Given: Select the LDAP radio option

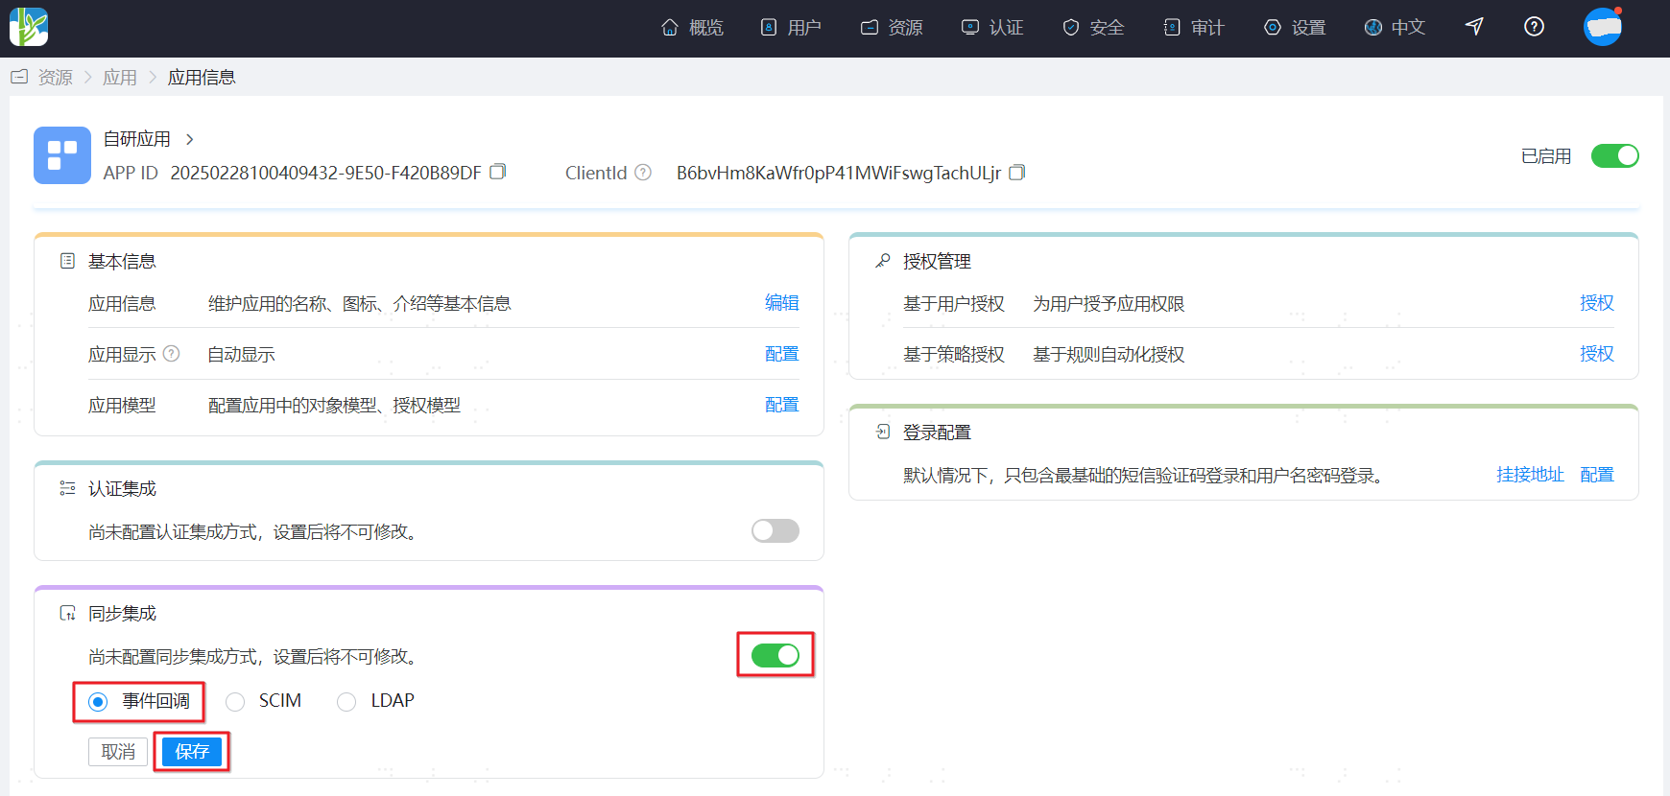Looking at the screenshot, I should tap(346, 702).
